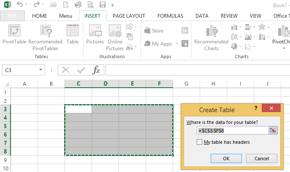Image resolution: width=290 pixels, height=172 pixels.
Task: Select the INSERT ribbon tab
Action: point(92,16)
